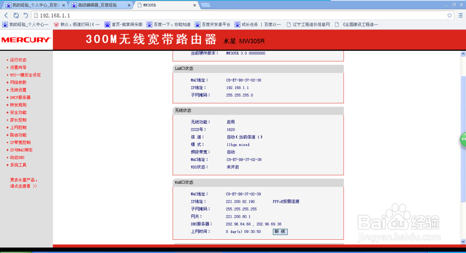The height and width of the screenshot is (253, 466).
Task: Expand IP带宽控制 menu
Action: click(20, 143)
